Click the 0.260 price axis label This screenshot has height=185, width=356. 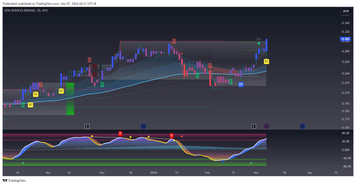pyautogui.click(x=345, y=62)
